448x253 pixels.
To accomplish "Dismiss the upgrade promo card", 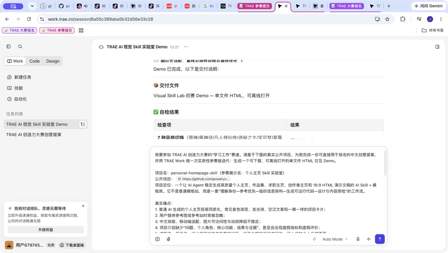I will click(83, 206).
